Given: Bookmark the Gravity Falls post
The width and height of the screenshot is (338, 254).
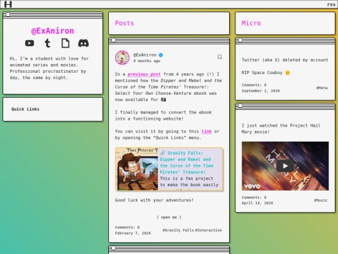Looking at the screenshot, I should [220, 57].
